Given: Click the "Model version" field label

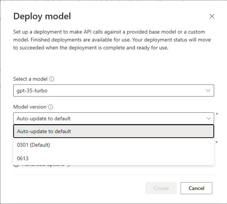Looking at the screenshot, I should 30,107.
